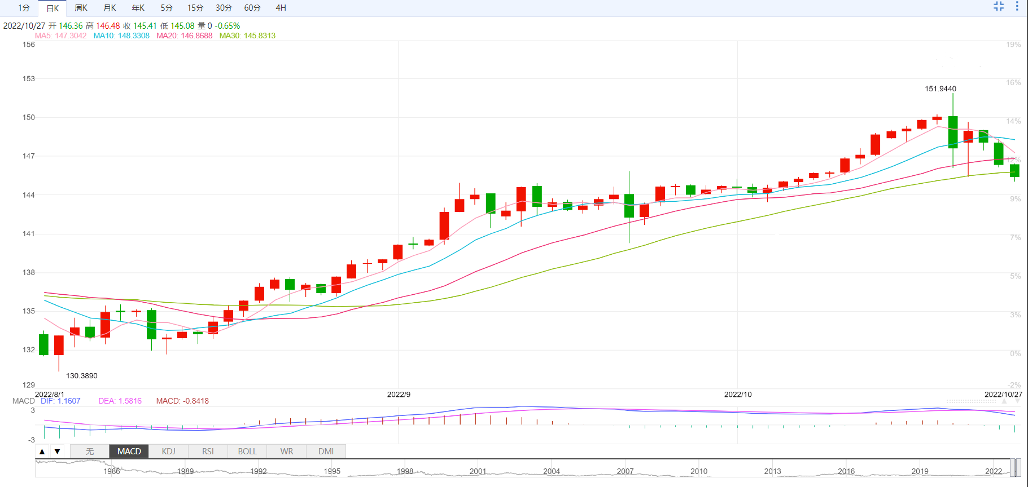Exit fullscreen using the collapse icon
Viewport: 1028px width, 487px height.
(999, 6)
